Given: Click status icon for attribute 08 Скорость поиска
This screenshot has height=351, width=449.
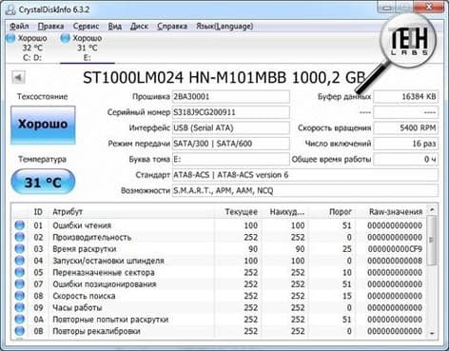Looking at the screenshot, I should pos(20,296).
